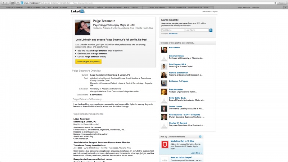Open the Join Today link
This screenshot has height=162, width=288.
206,12
